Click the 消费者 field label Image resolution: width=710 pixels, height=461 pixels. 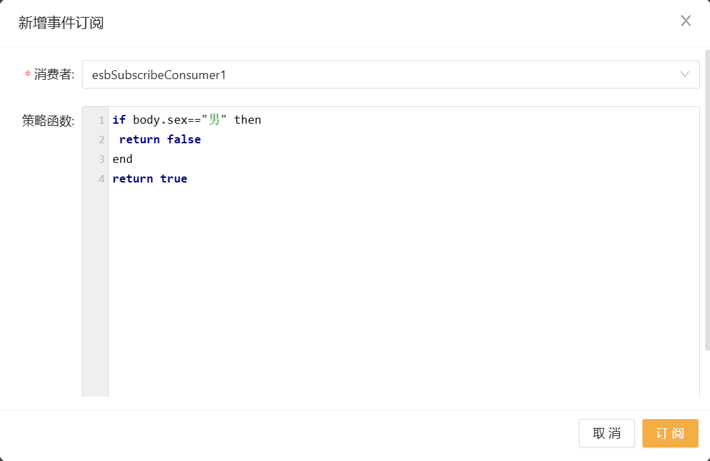[x=54, y=74]
